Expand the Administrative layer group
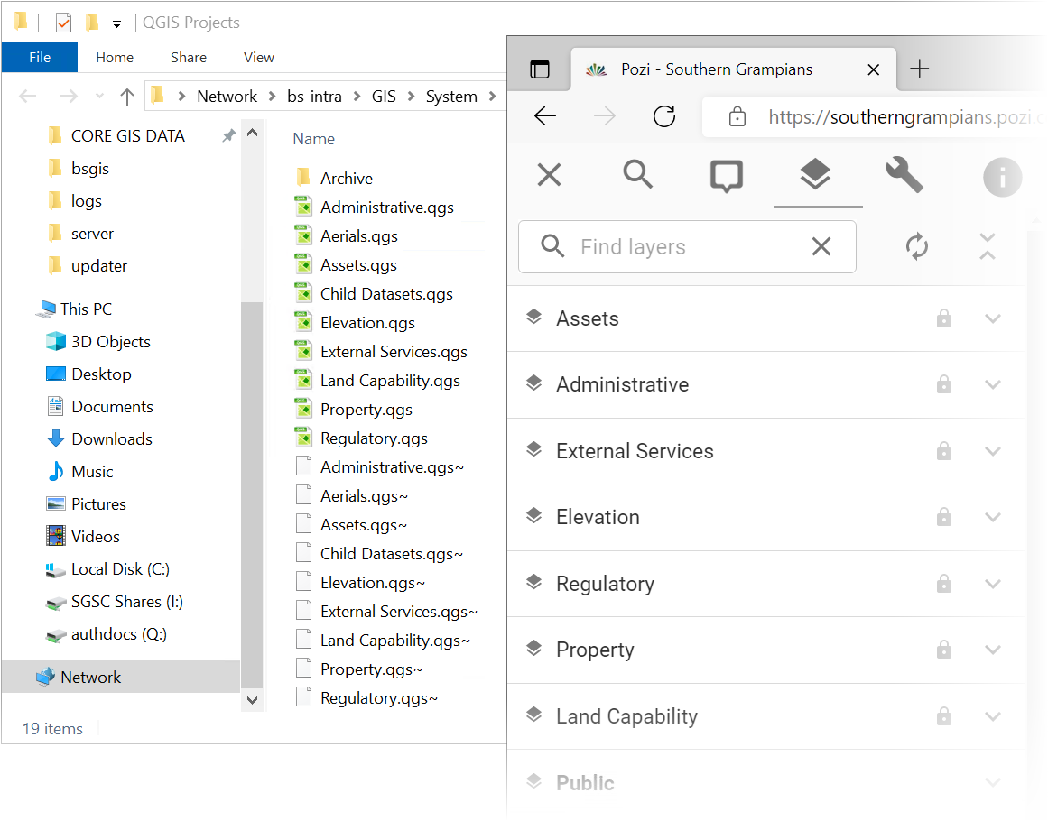Image resolution: width=1048 pixels, height=821 pixels. click(x=993, y=384)
